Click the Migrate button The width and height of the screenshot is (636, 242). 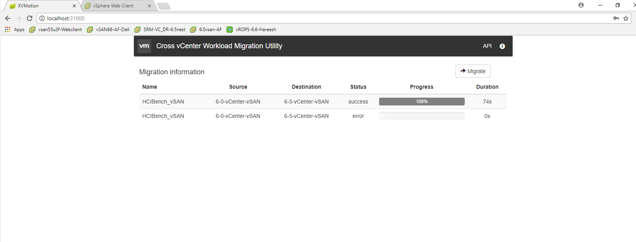coord(473,71)
